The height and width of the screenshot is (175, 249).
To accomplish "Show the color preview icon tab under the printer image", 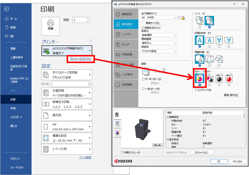I will (x=117, y=133).
